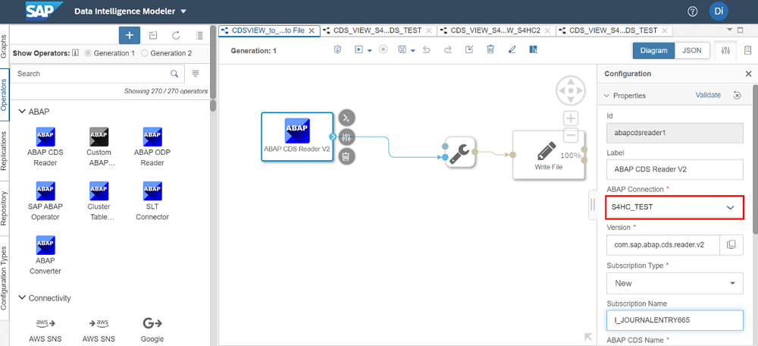The image size is (758, 346).
Task: Click the import icon beside the plus button
Action: coord(153,36)
